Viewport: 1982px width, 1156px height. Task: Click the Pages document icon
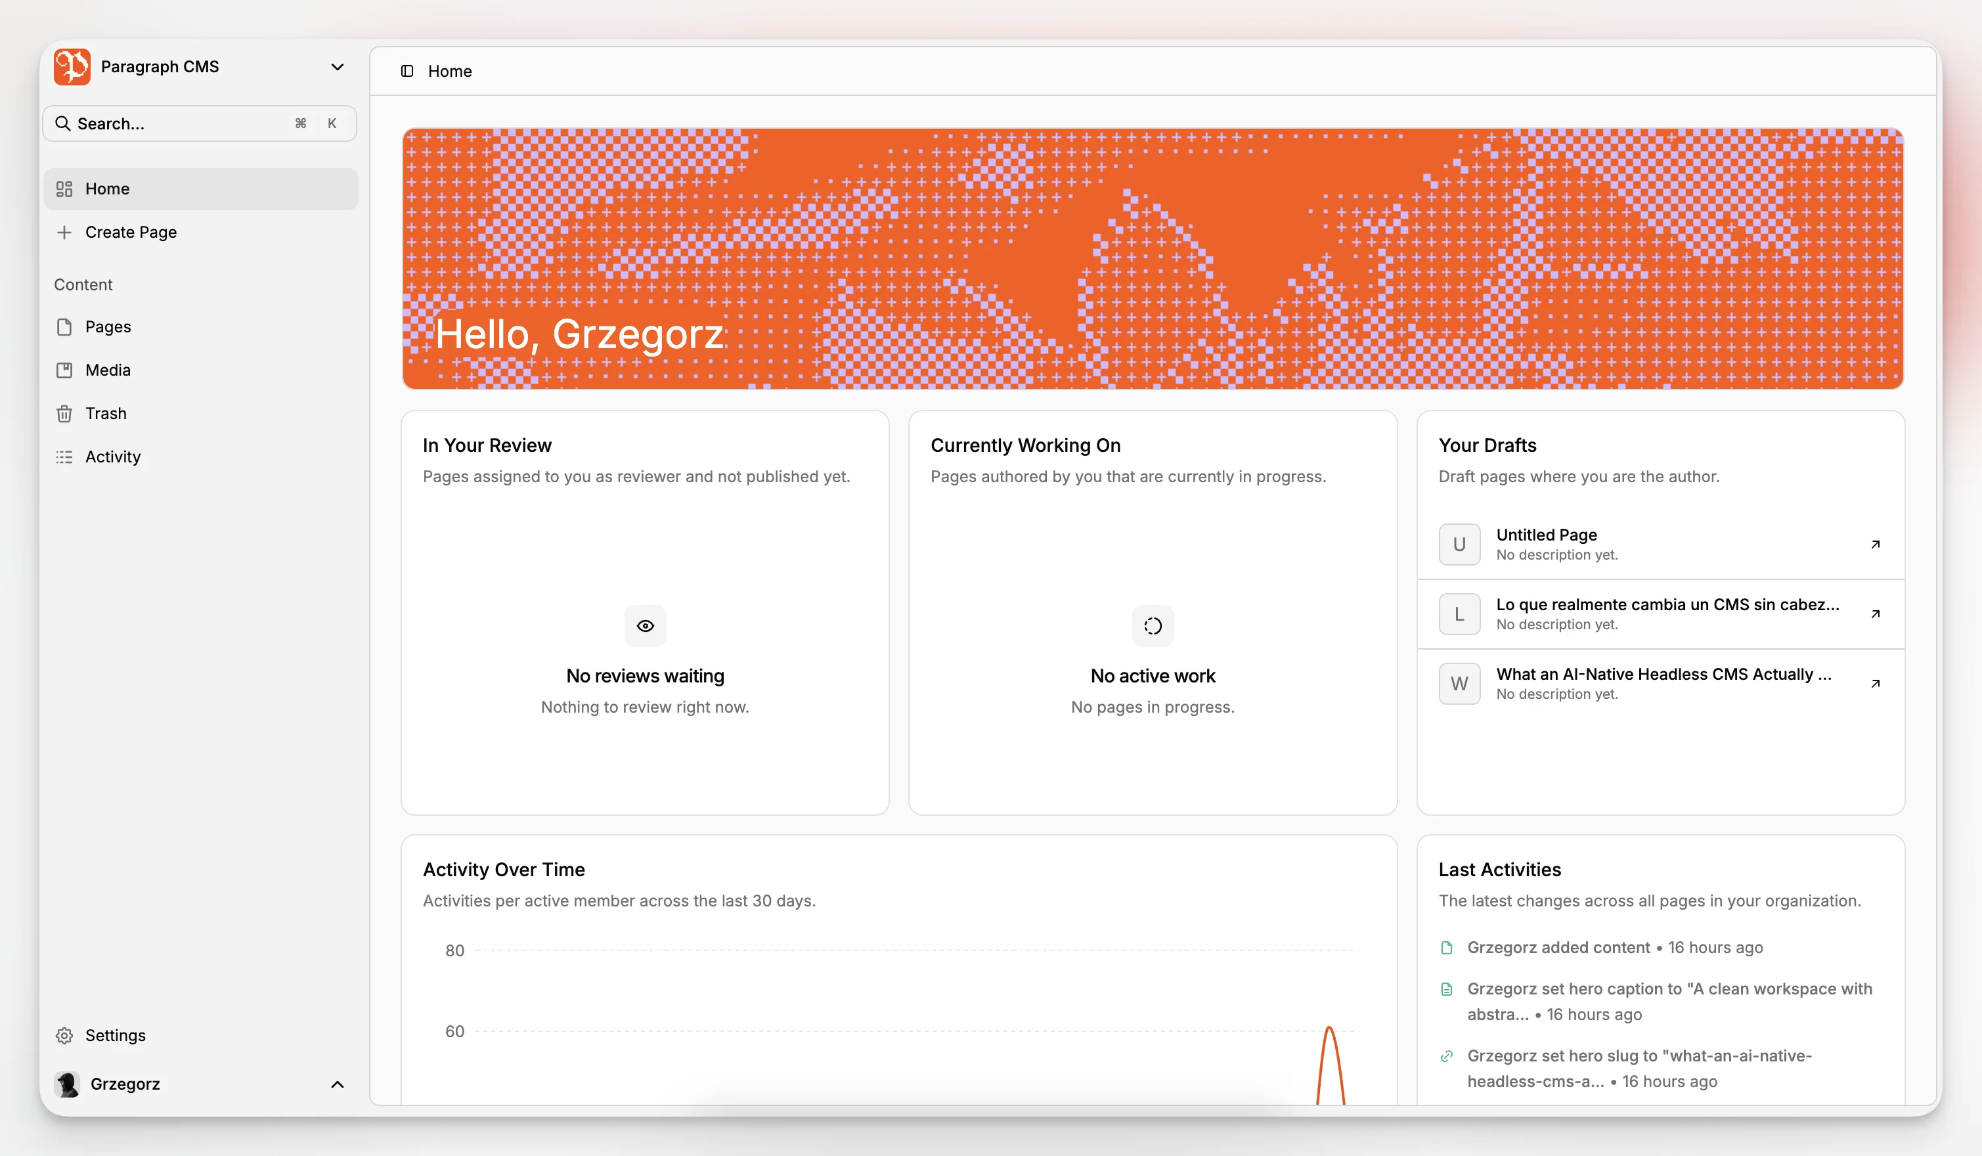coord(64,326)
